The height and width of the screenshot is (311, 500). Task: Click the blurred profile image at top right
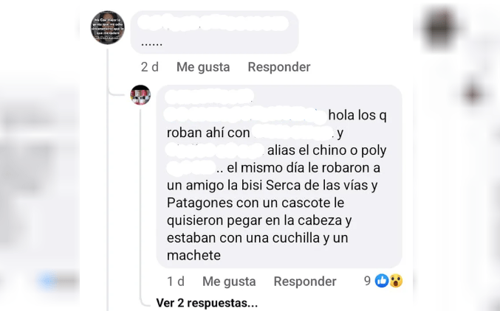[441, 28]
